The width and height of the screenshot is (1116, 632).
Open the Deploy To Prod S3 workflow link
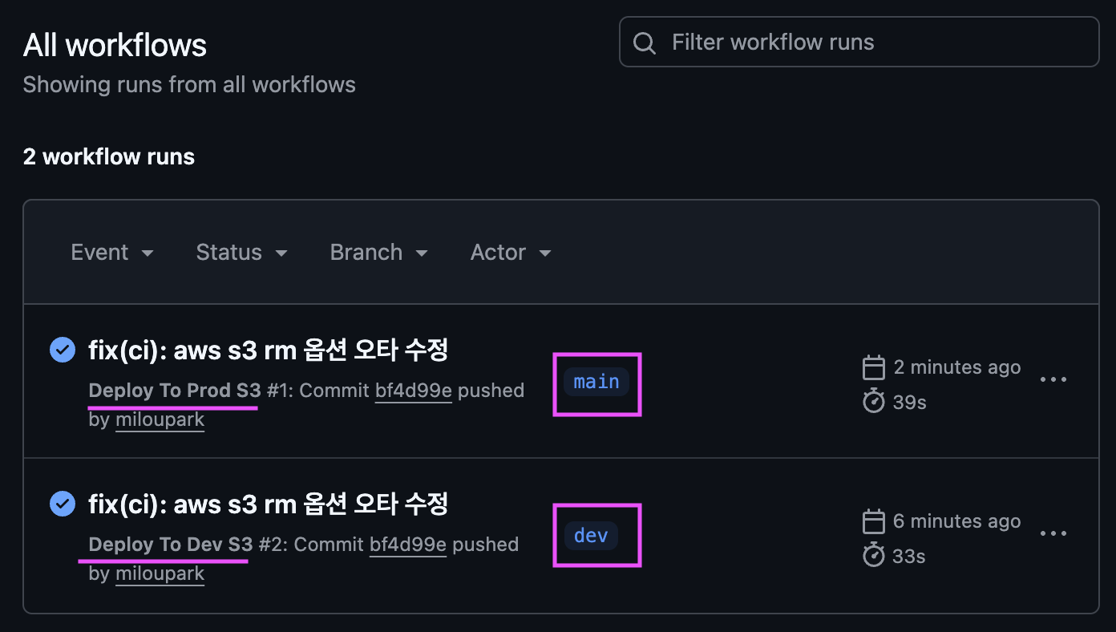tap(175, 391)
